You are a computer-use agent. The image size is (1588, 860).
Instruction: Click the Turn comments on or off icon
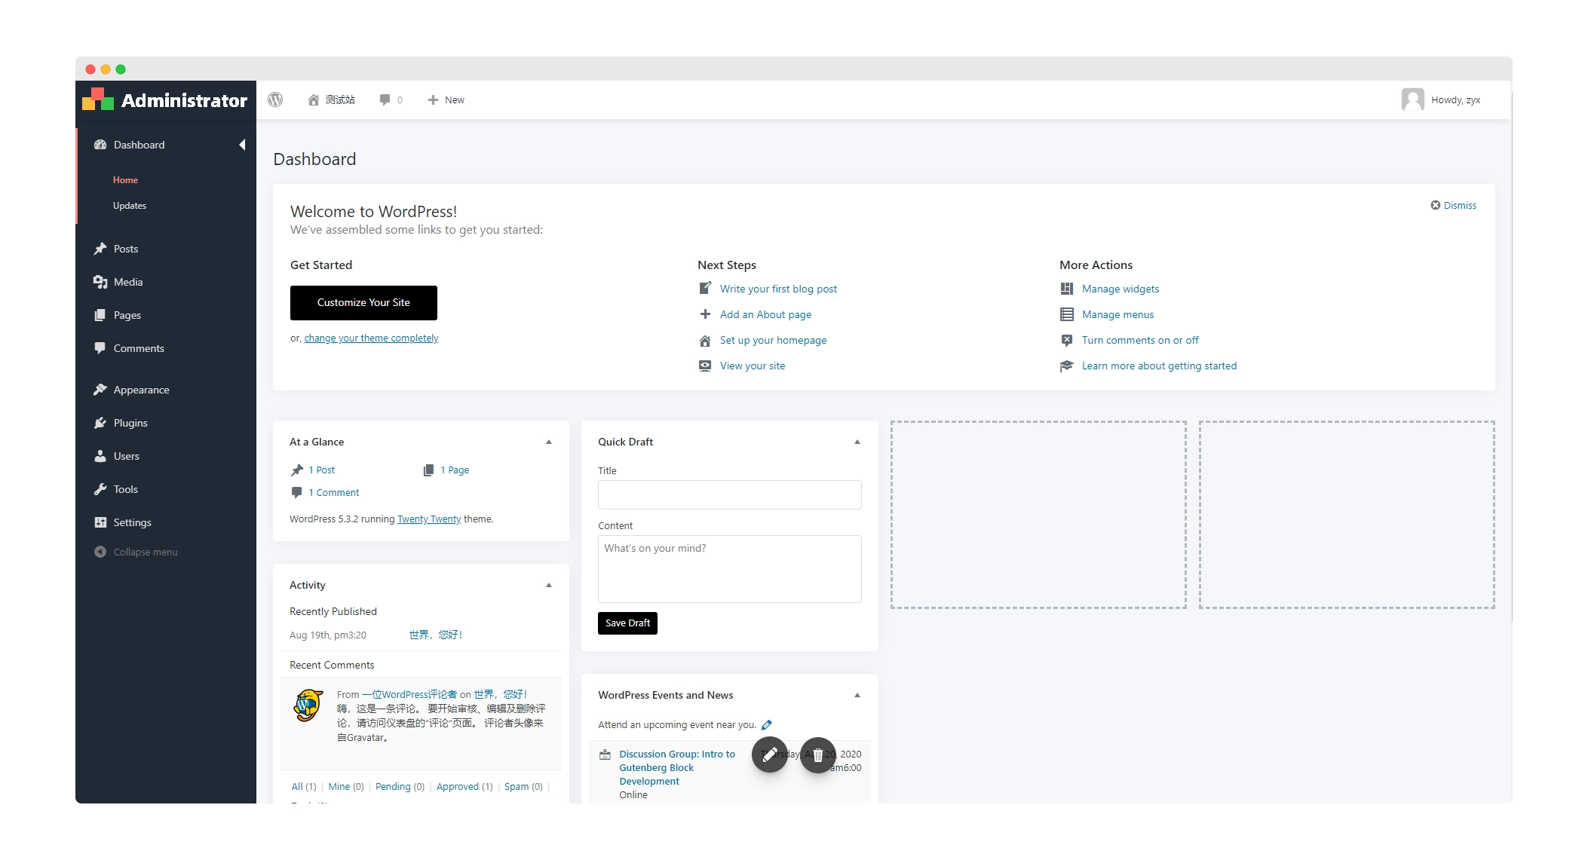(x=1067, y=340)
